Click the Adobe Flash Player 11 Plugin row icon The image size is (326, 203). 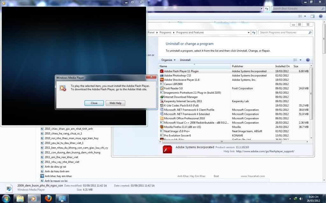pos(161,71)
